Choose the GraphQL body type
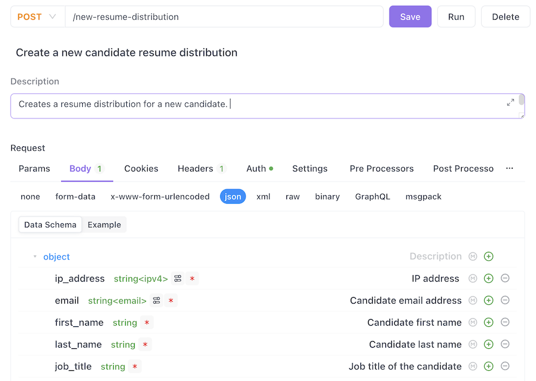 click(372, 196)
